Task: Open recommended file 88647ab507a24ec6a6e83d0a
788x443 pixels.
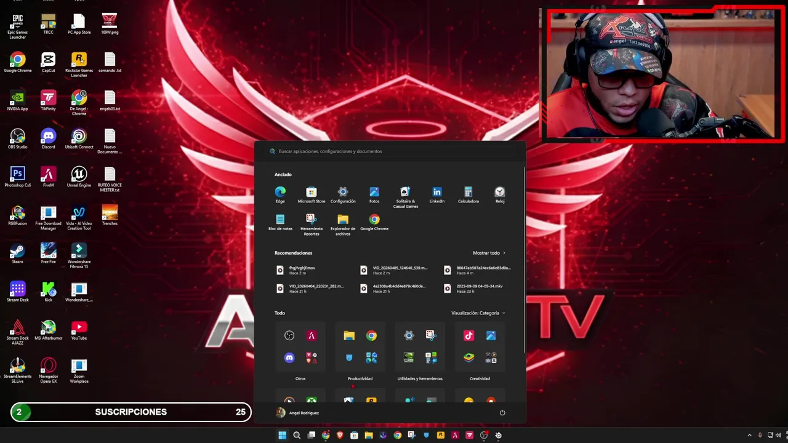Action: coord(480,270)
